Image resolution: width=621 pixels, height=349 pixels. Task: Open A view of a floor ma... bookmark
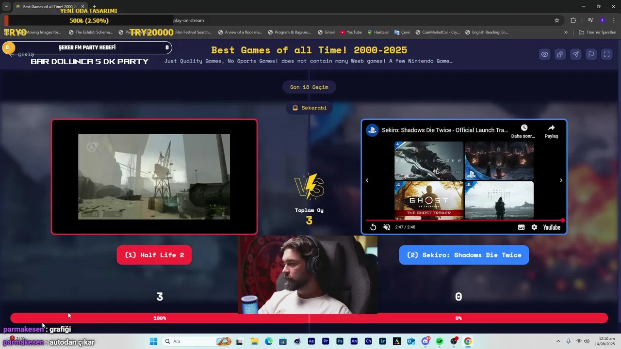pos(240,32)
